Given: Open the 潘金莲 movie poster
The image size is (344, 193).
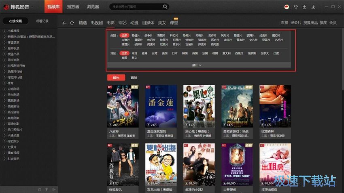Looking at the screenshot, I should (161, 106).
